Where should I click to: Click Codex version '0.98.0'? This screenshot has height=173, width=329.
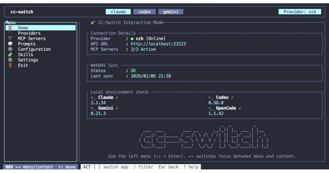tap(216, 103)
